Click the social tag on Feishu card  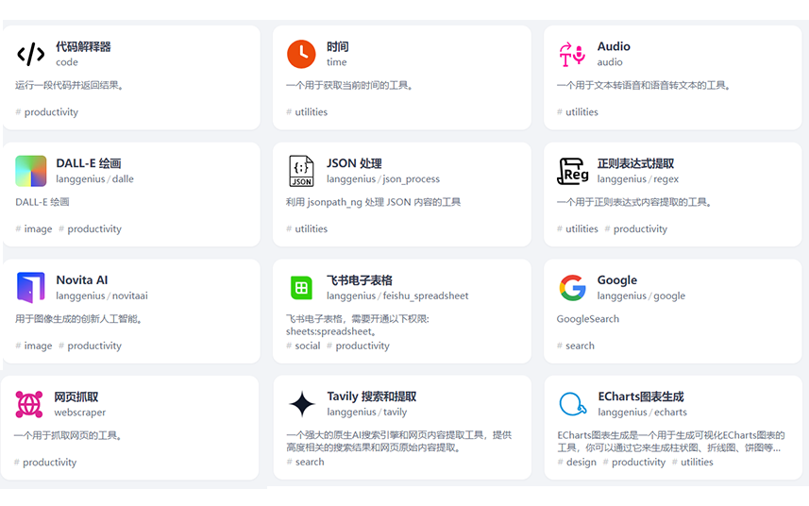click(x=303, y=346)
